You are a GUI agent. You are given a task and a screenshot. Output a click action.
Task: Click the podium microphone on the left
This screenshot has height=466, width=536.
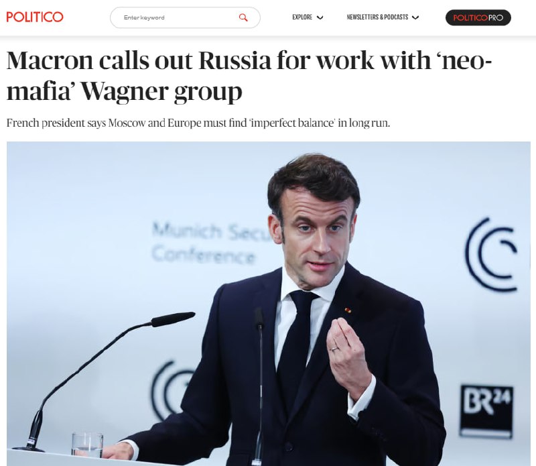coord(104,381)
